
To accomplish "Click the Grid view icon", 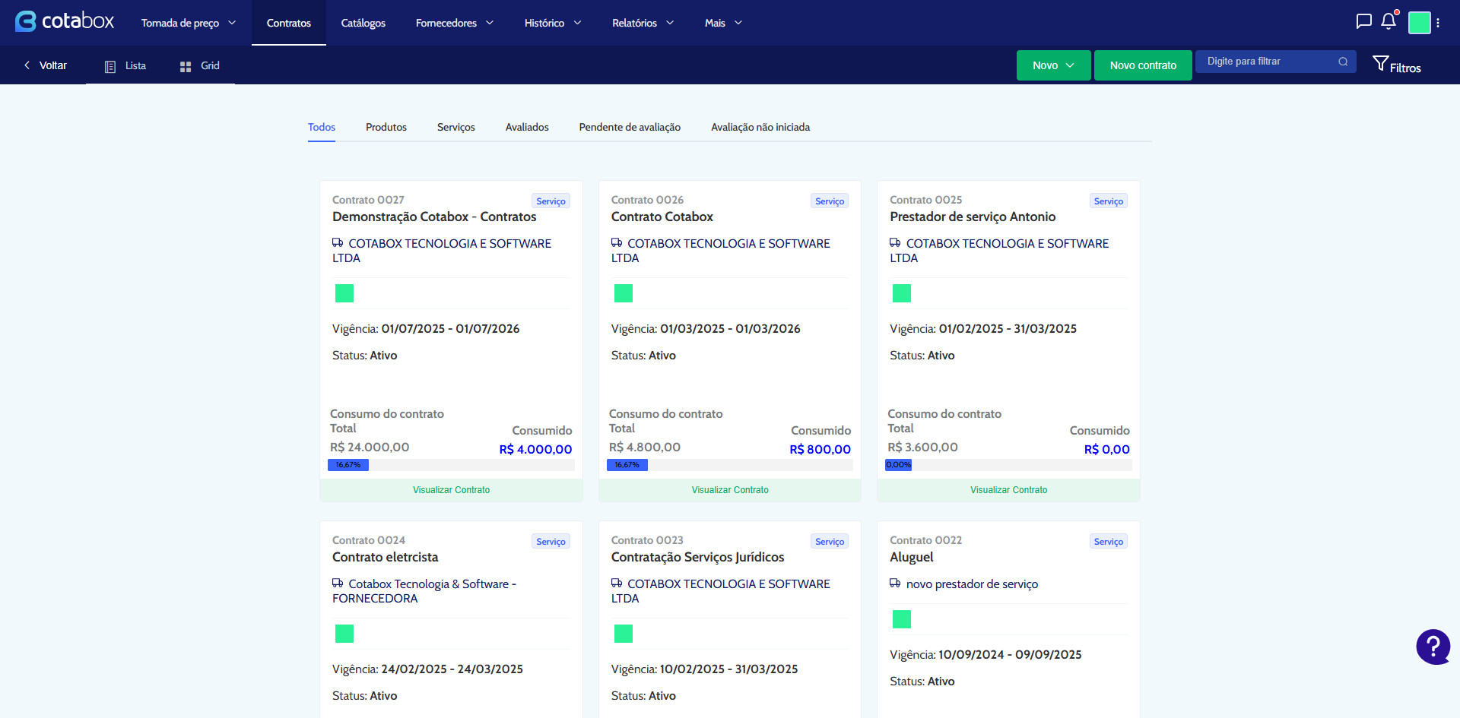I will (186, 66).
